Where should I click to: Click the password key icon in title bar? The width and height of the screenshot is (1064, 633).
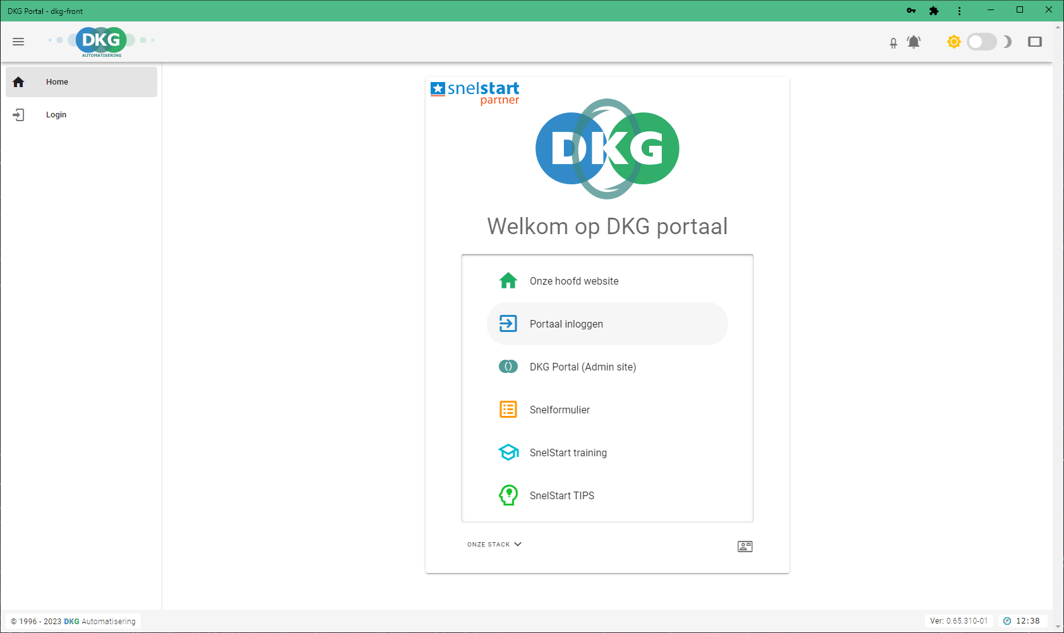tap(911, 11)
